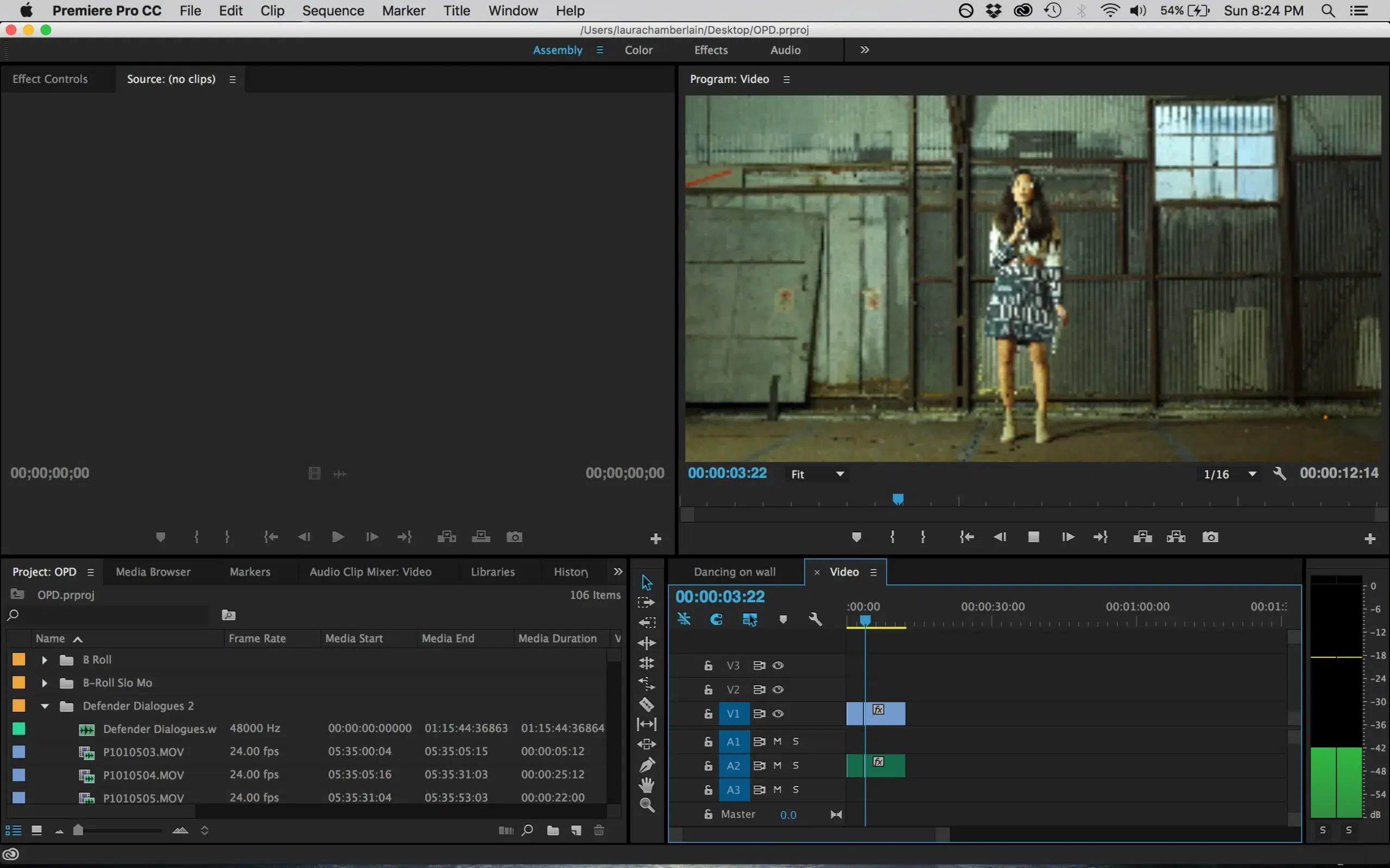The image size is (1390, 868).
Task: Mute audio track A2
Action: pyautogui.click(x=777, y=765)
